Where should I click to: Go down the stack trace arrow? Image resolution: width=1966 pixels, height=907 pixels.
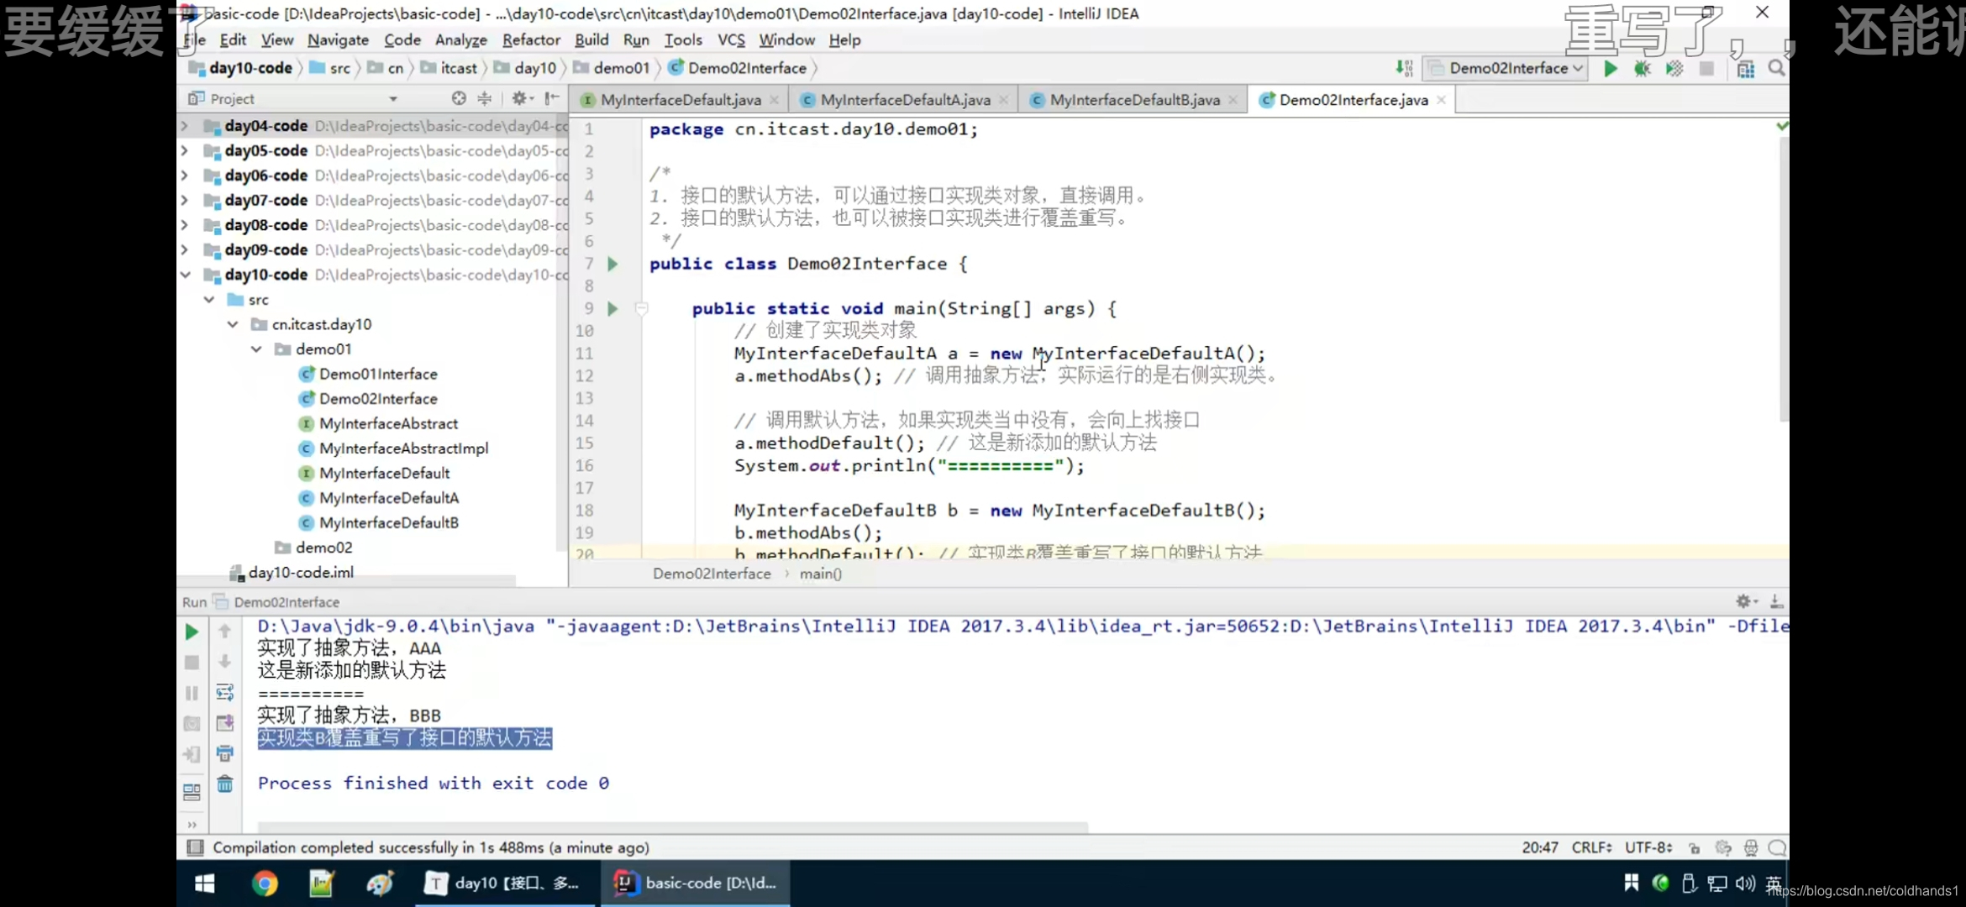tap(224, 662)
